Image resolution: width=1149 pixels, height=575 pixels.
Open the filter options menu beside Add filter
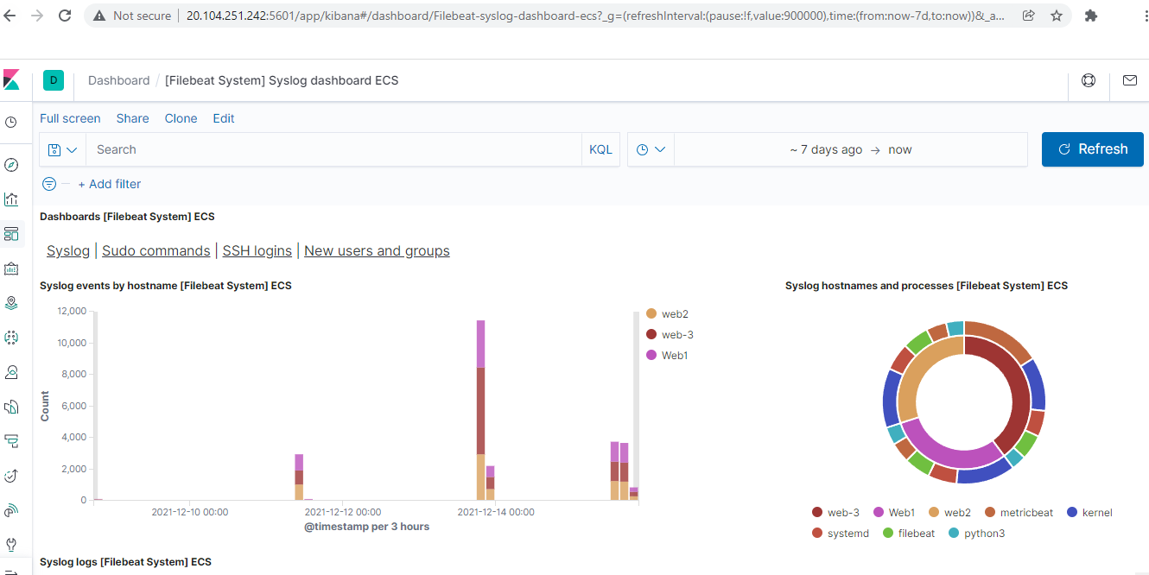(48, 183)
